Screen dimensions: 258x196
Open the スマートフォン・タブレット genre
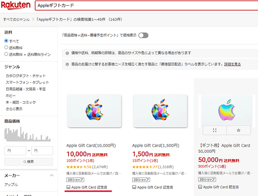tap(27, 82)
